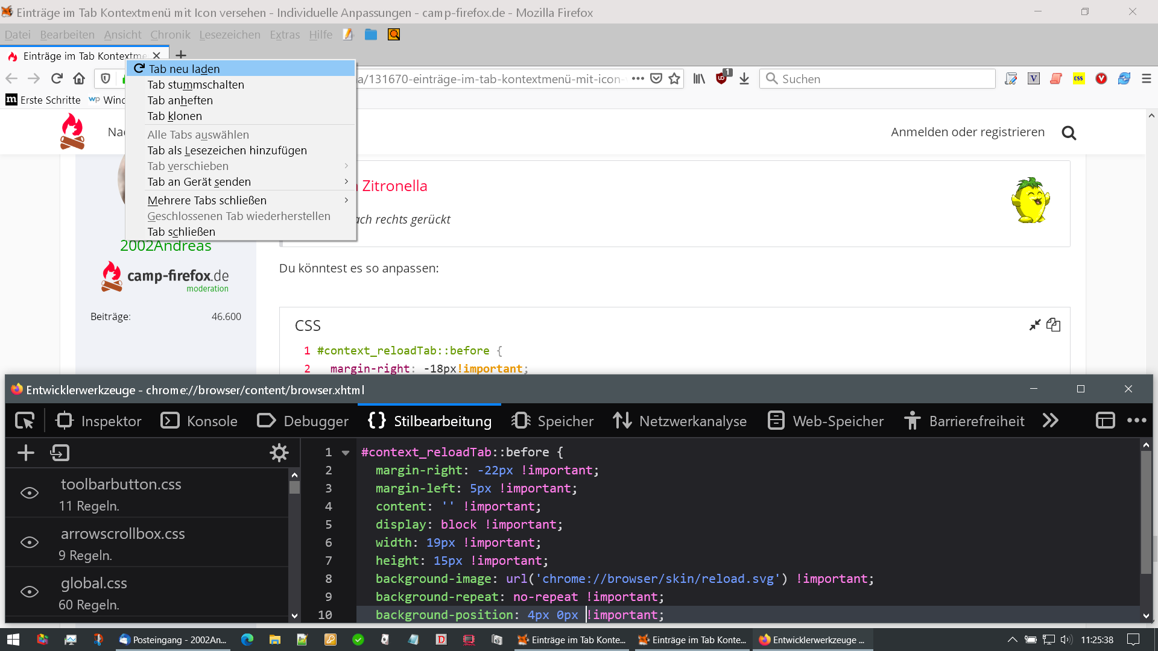This screenshot has width=1158, height=651.
Task: Toggle visibility of arrowscrollbox.css stylesheet
Action: 30,542
